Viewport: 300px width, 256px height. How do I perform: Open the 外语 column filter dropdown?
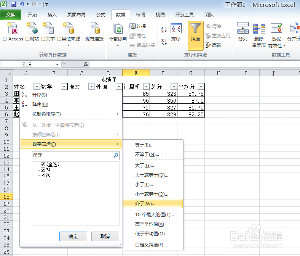pos(119,87)
